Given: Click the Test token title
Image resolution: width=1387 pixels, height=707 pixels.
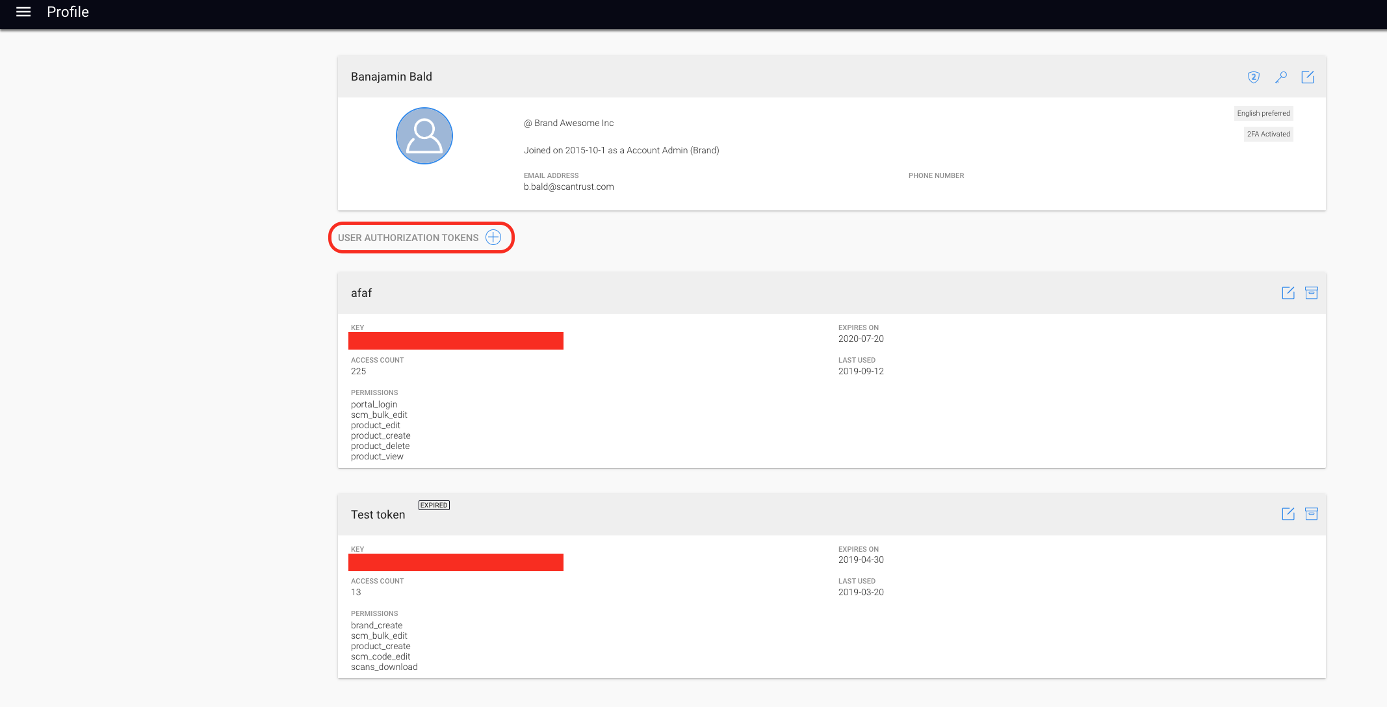Looking at the screenshot, I should [378, 515].
